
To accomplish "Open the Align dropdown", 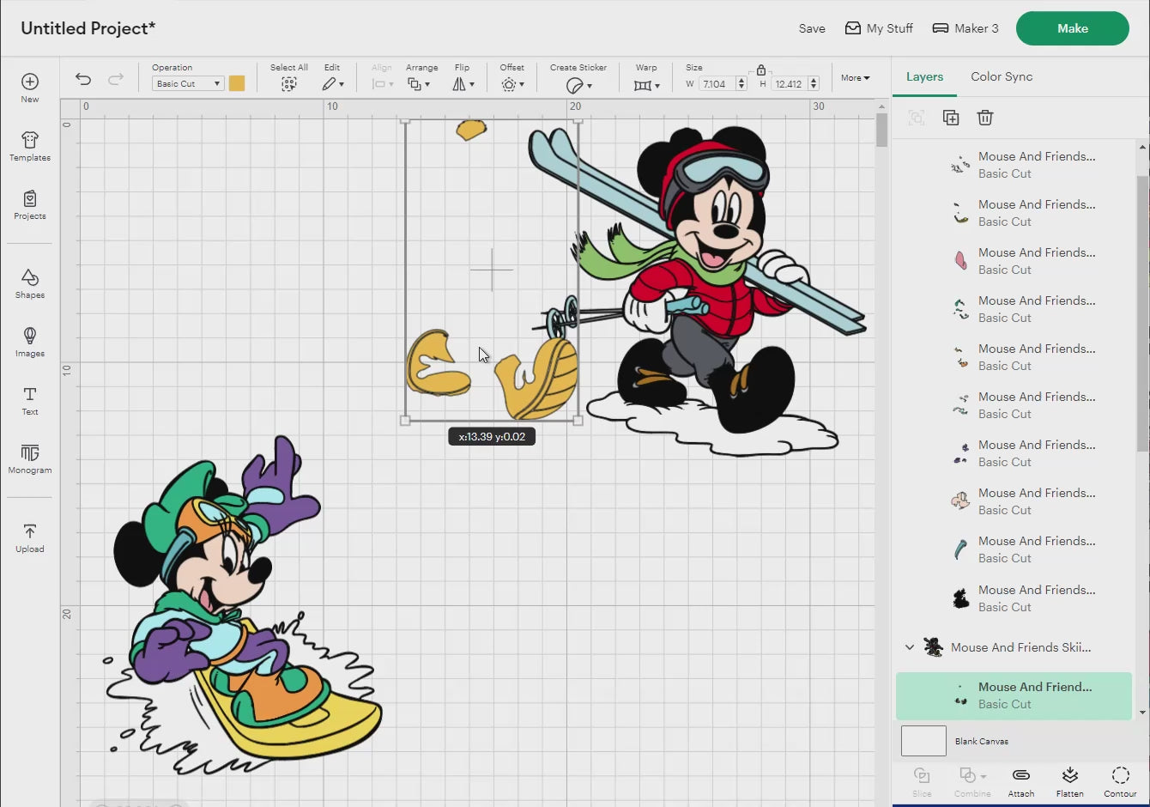I will [x=382, y=84].
